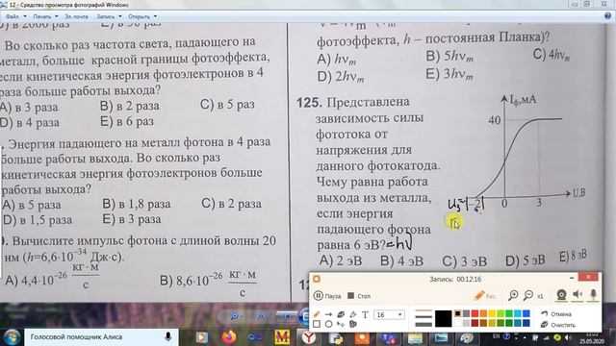Viewport: 616px width, 346px height.
Task: Open Yandex Browser from the taskbar
Action: [x=309, y=337]
